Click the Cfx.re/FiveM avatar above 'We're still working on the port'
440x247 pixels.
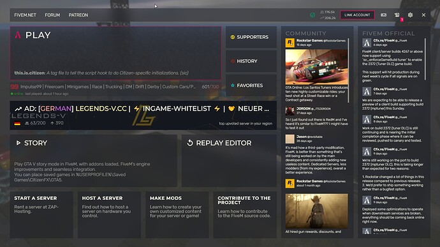pos(367,151)
